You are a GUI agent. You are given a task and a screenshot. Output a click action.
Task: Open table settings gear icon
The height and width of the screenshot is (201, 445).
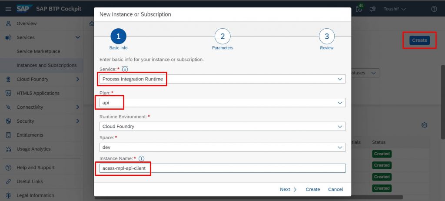click(424, 125)
